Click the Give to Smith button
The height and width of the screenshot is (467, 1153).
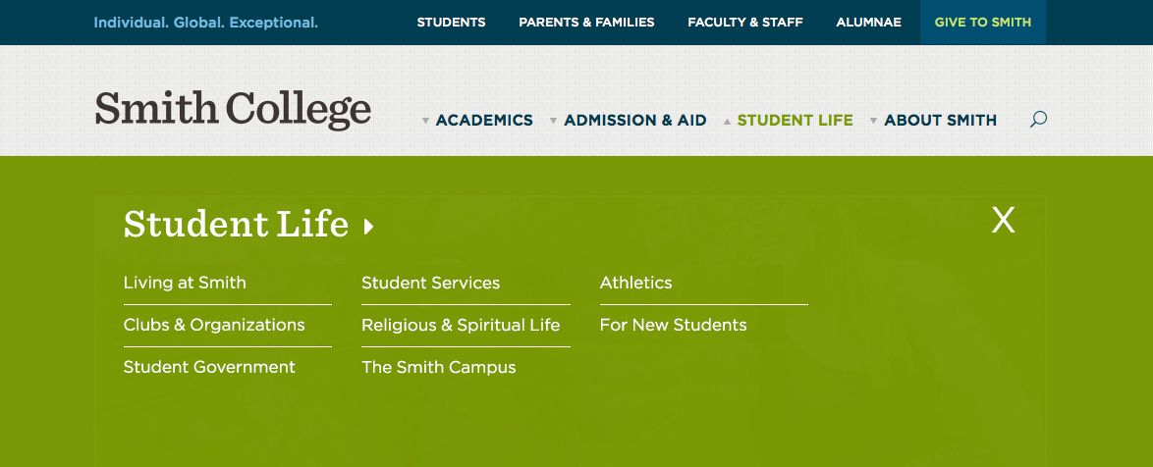pos(982,23)
